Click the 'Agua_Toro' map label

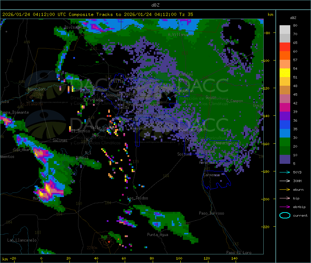37,89
